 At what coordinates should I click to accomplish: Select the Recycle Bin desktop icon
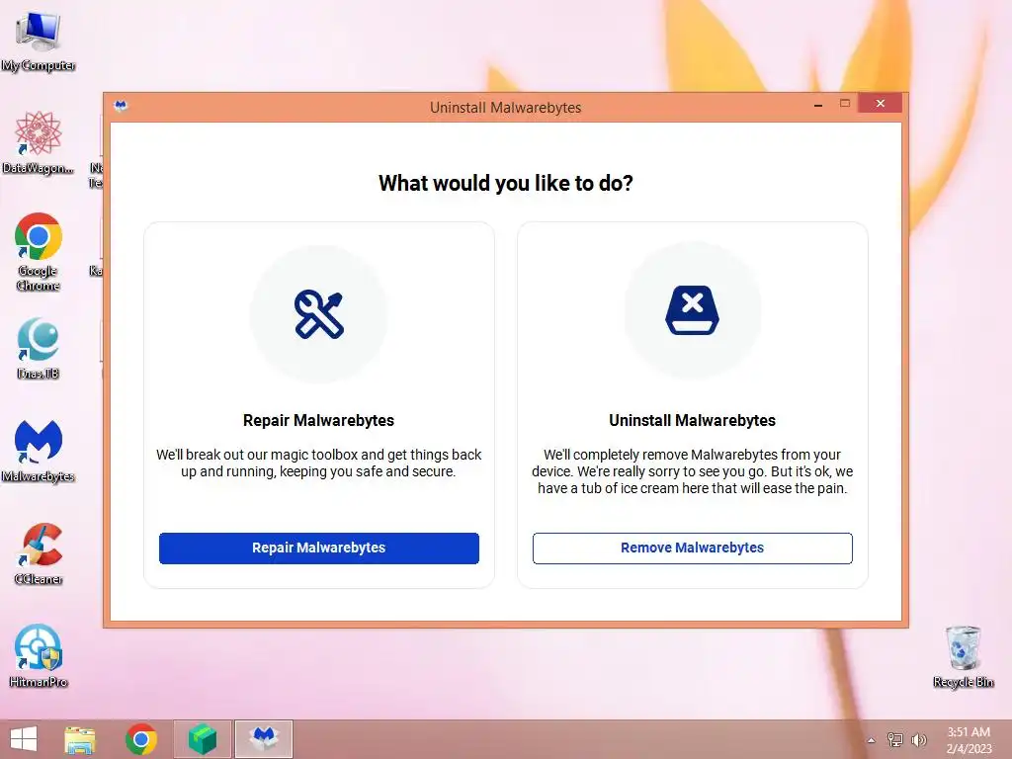click(x=964, y=656)
